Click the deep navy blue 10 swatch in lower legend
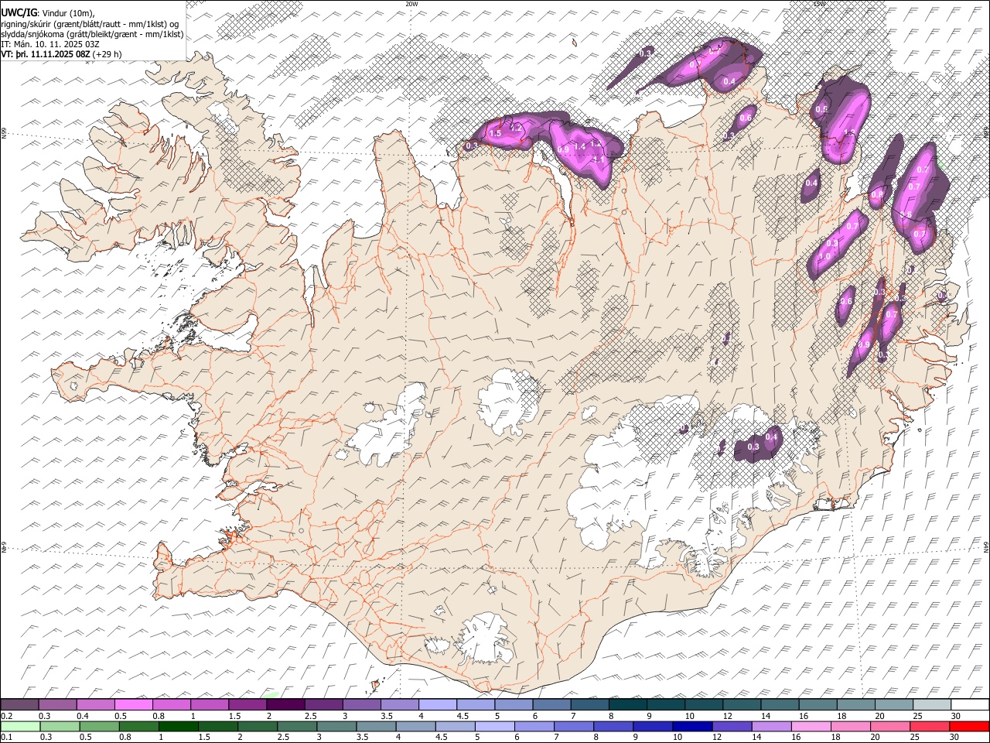The image size is (990, 743). [691, 726]
